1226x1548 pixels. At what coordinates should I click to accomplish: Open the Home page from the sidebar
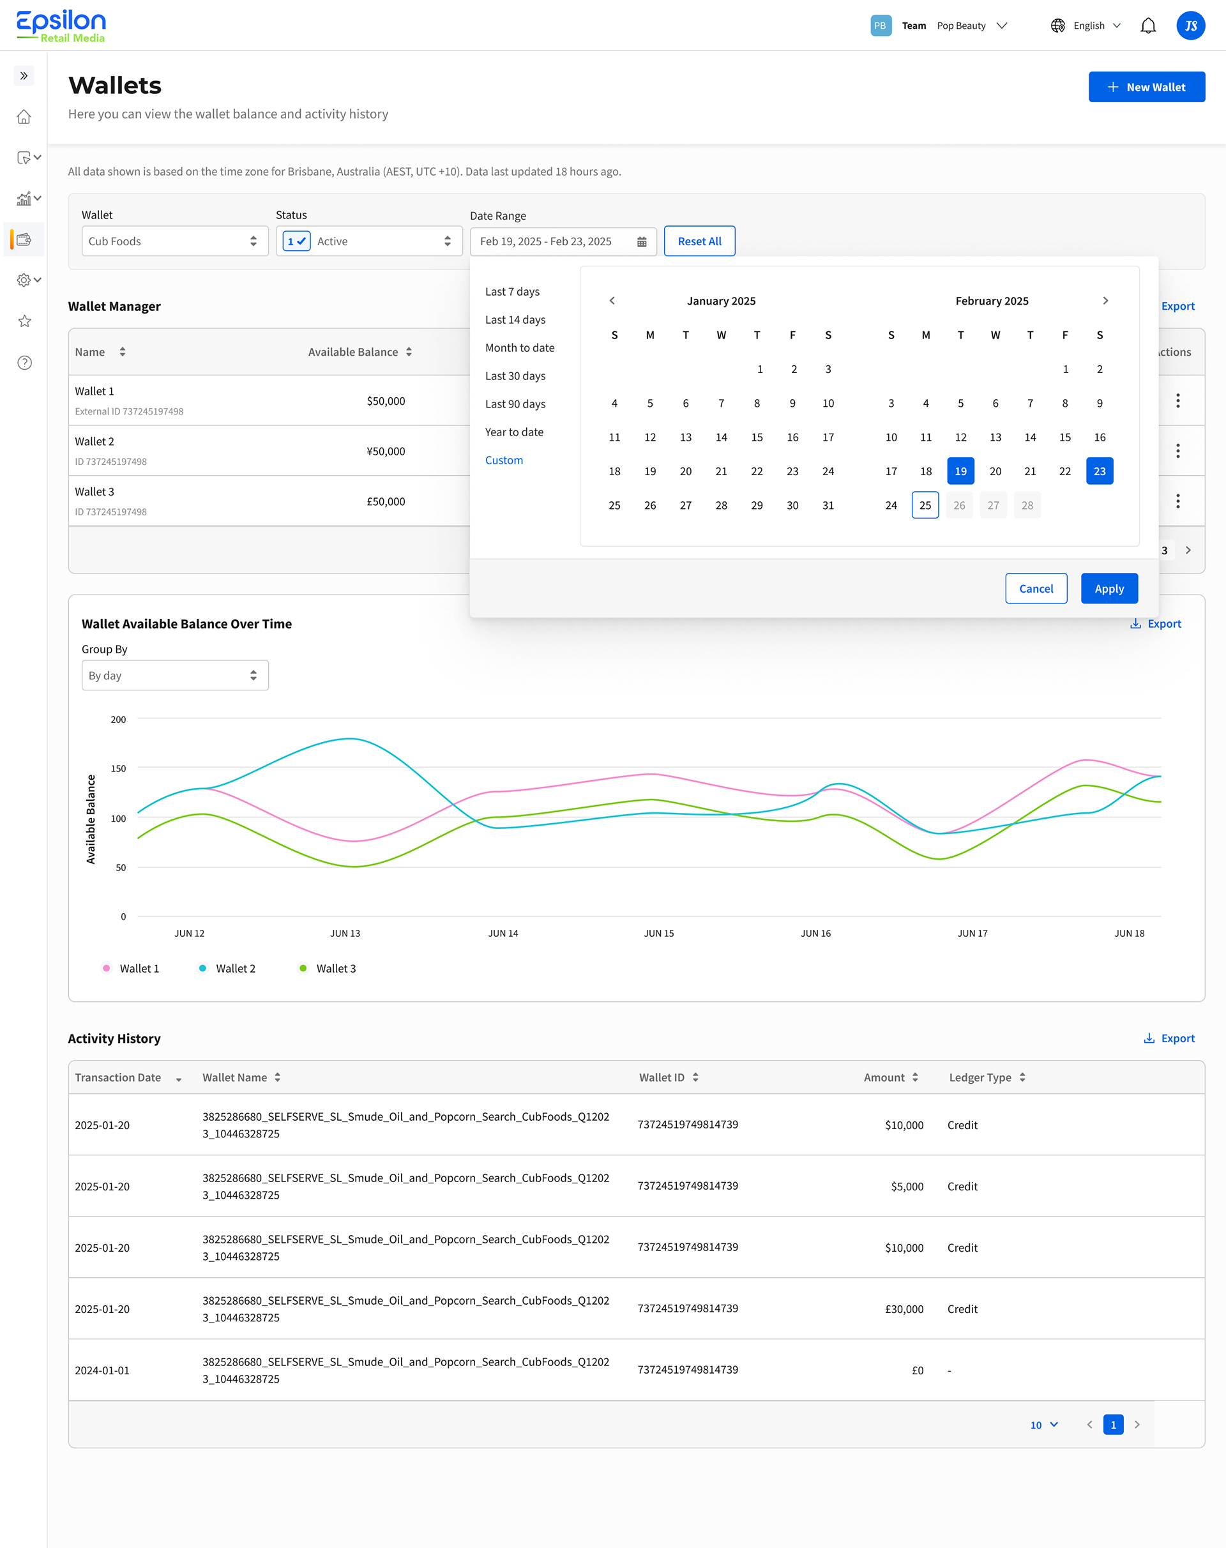(x=24, y=117)
